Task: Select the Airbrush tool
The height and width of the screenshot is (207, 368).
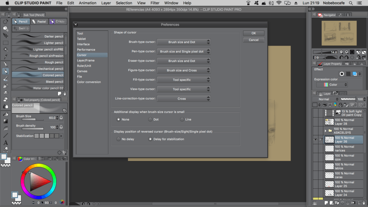Action: (5, 85)
